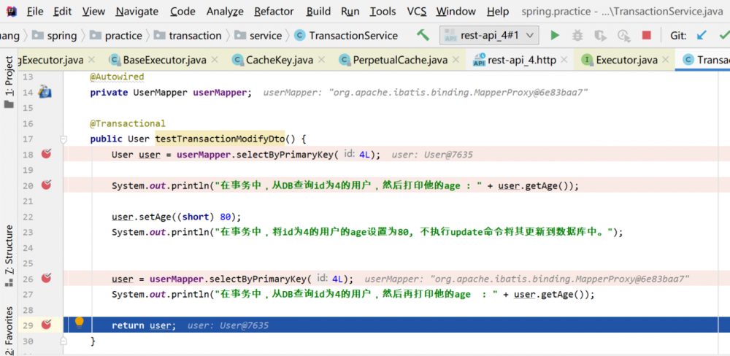Open the Help menu

[498, 11]
